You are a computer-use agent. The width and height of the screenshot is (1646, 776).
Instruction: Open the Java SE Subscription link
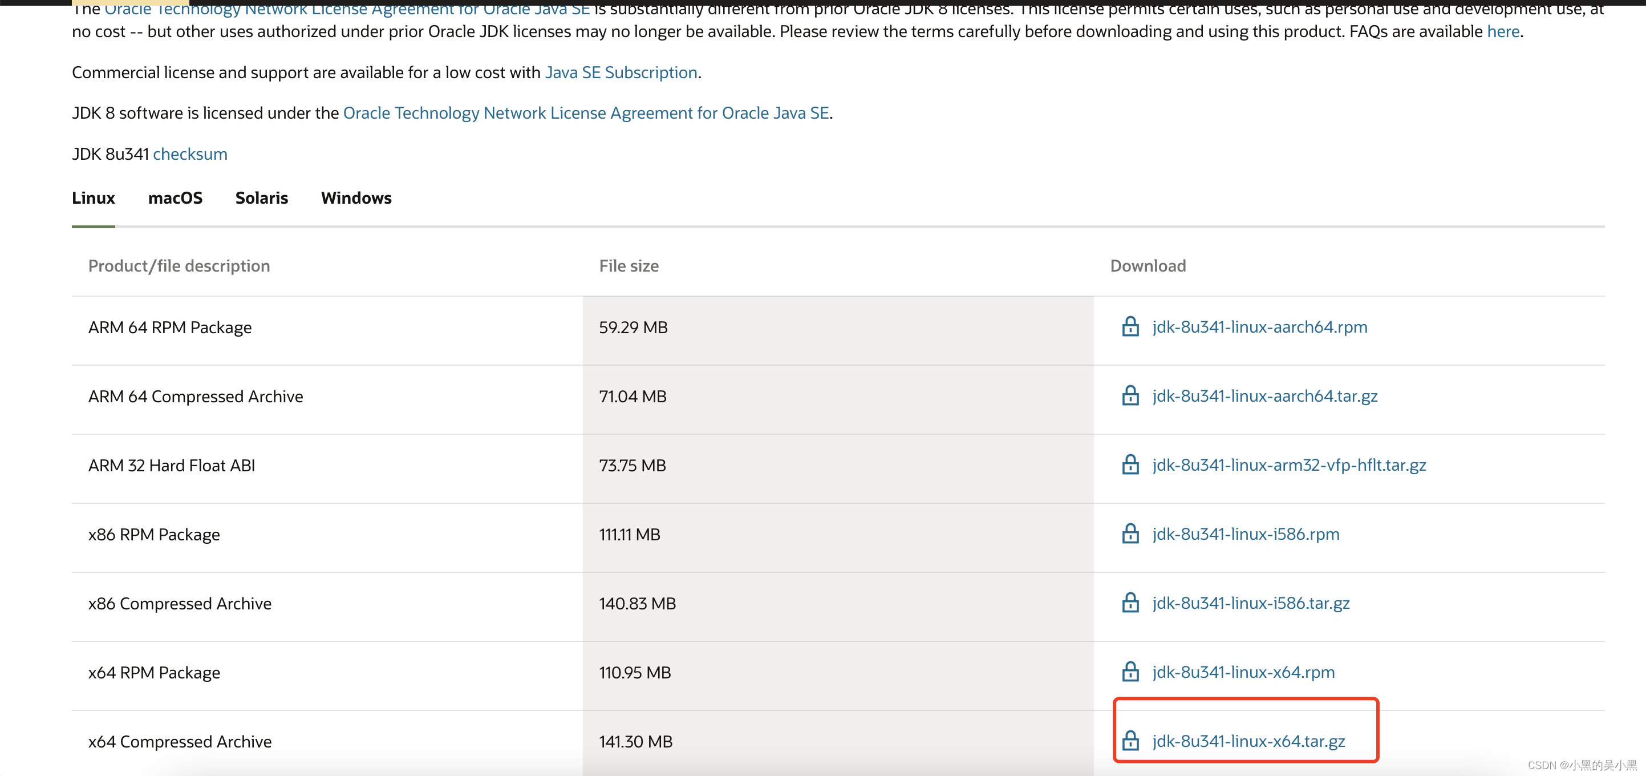[621, 73]
